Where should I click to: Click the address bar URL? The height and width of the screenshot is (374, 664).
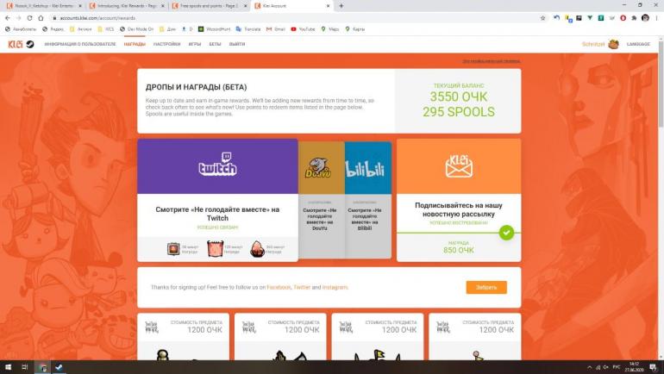pos(97,18)
